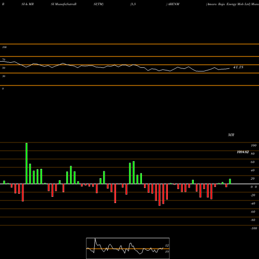Click the RSI value label 41.18
Screen dimensions: 259x259
(238, 67)
